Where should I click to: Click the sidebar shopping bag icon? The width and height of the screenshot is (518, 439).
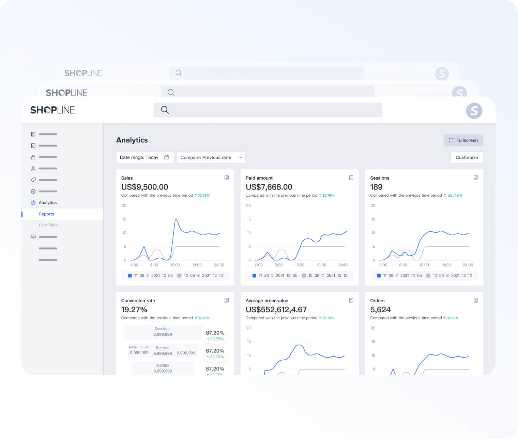(x=33, y=157)
